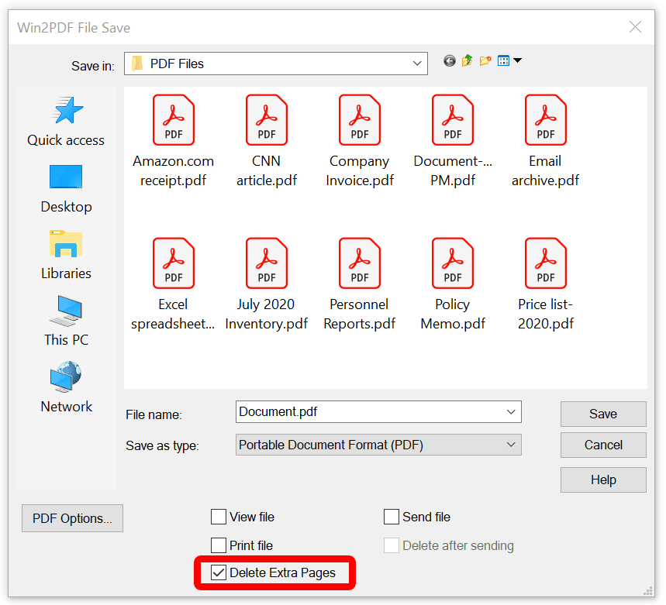
Task: Go up one folder level
Action: 468,60
